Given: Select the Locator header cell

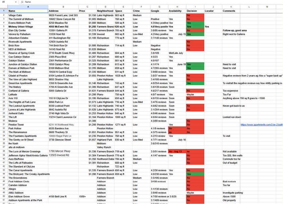Looking at the screenshot, I should click(x=213, y=11).
